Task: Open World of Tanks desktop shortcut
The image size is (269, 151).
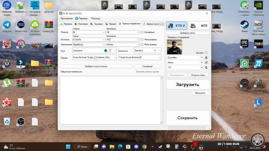Action: click(x=258, y=86)
